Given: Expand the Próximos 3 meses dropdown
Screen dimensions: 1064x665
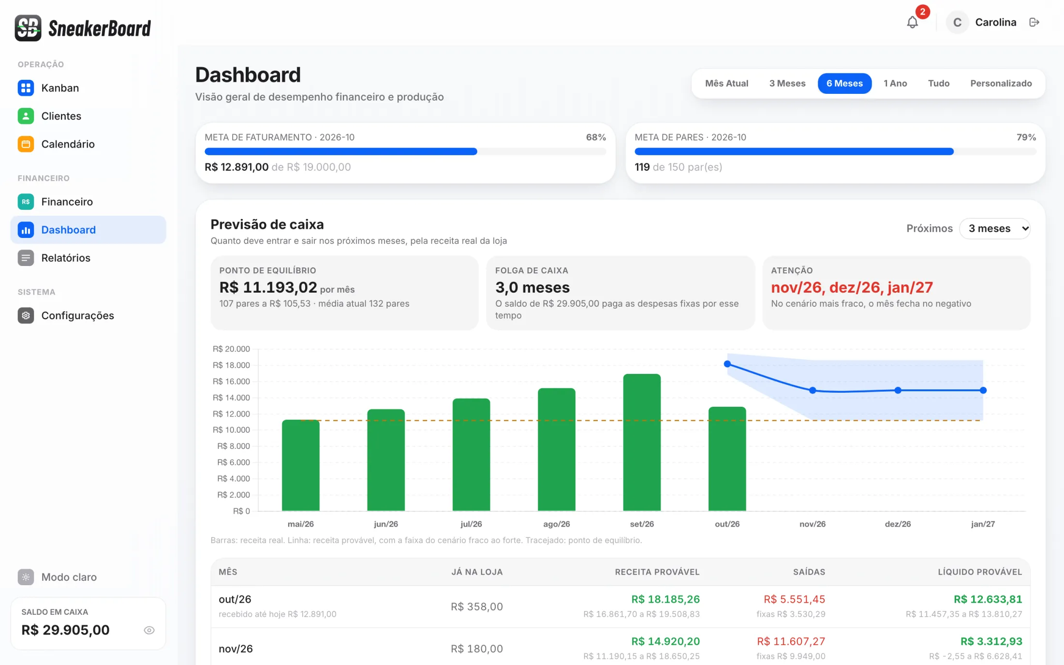Looking at the screenshot, I should click(995, 228).
